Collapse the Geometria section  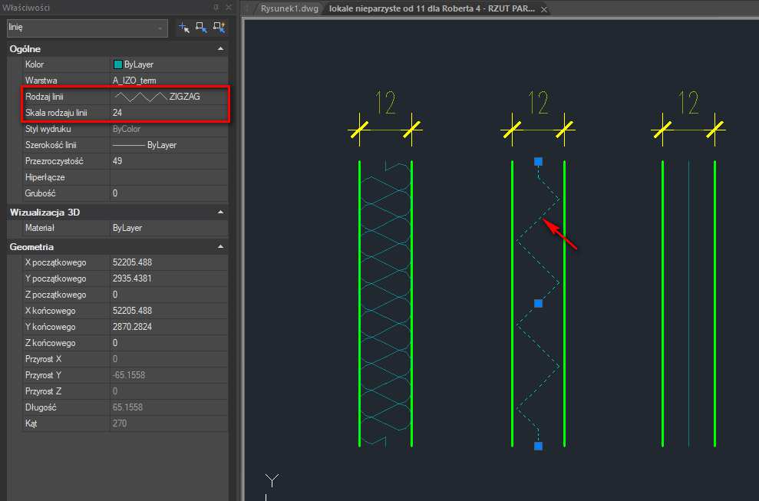click(221, 247)
